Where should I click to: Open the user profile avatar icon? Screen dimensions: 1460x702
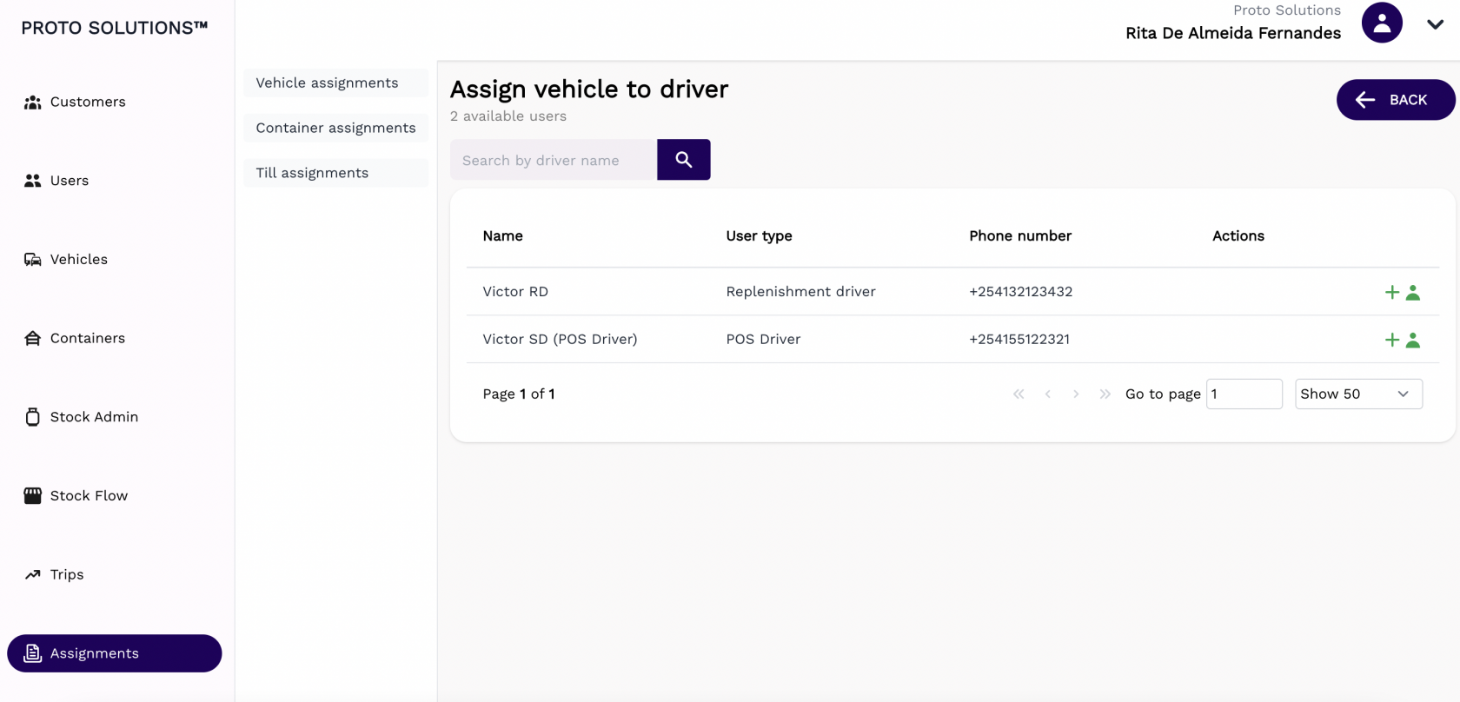1382,23
